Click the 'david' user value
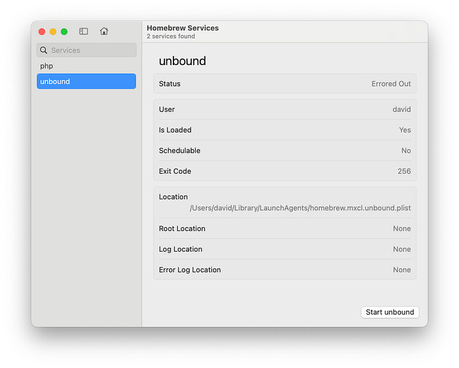This screenshot has width=459, height=368. (402, 110)
